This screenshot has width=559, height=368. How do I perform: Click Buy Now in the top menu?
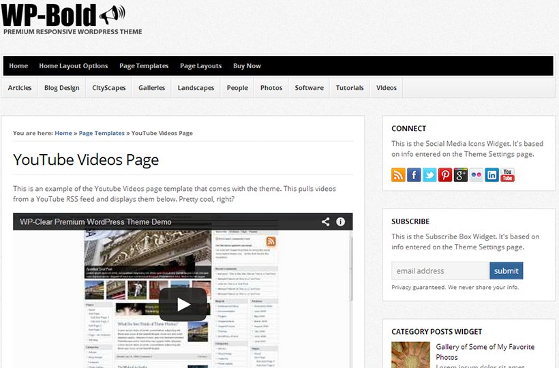click(247, 66)
